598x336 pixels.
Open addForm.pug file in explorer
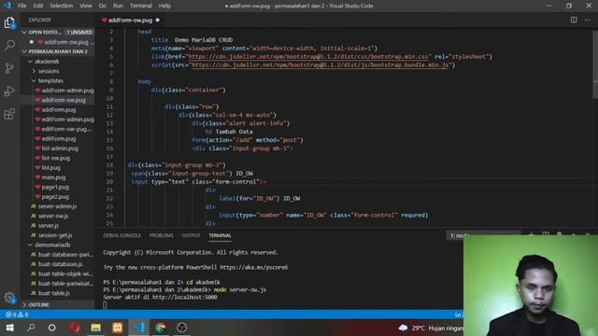pos(59,110)
